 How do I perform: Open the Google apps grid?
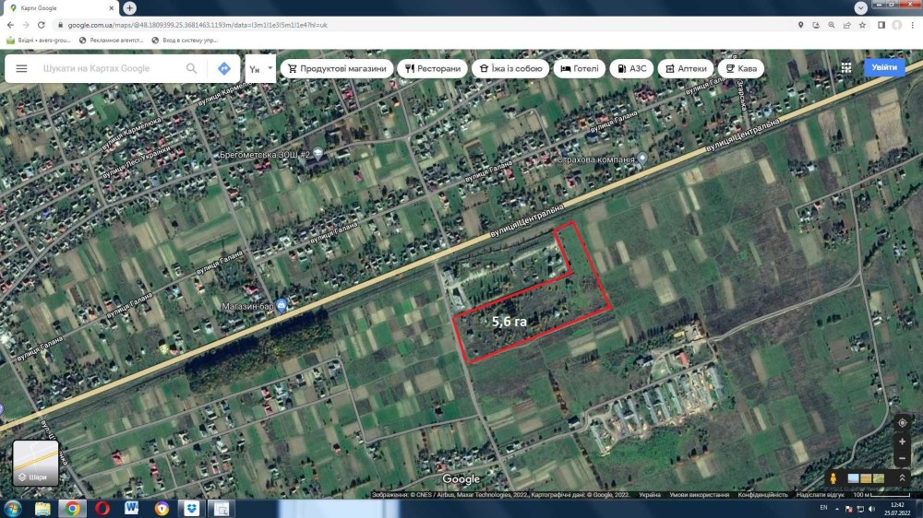pos(846,68)
